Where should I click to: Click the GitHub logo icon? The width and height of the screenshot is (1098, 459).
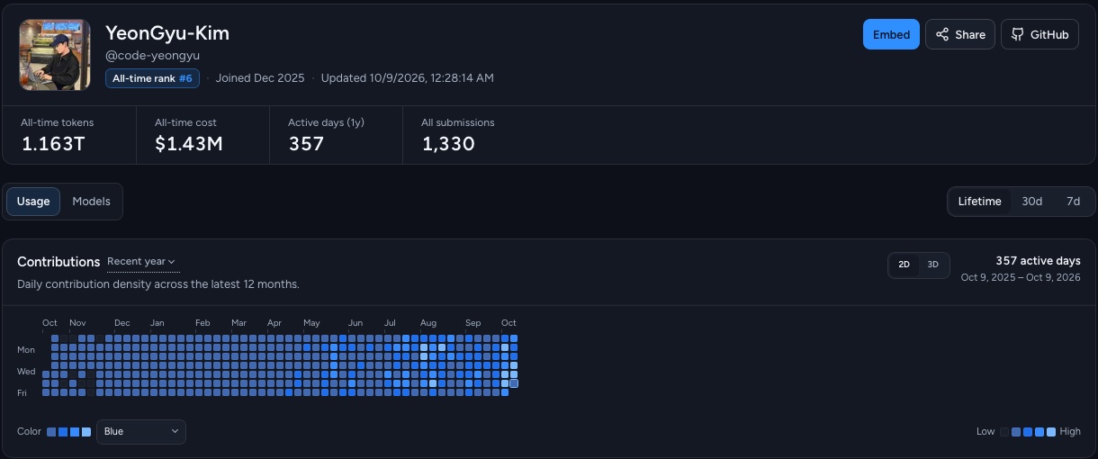[1017, 34]
